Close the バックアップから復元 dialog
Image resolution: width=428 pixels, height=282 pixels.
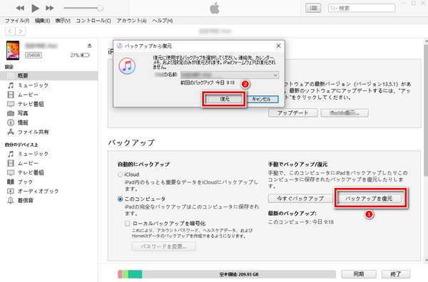pos(278,46)
